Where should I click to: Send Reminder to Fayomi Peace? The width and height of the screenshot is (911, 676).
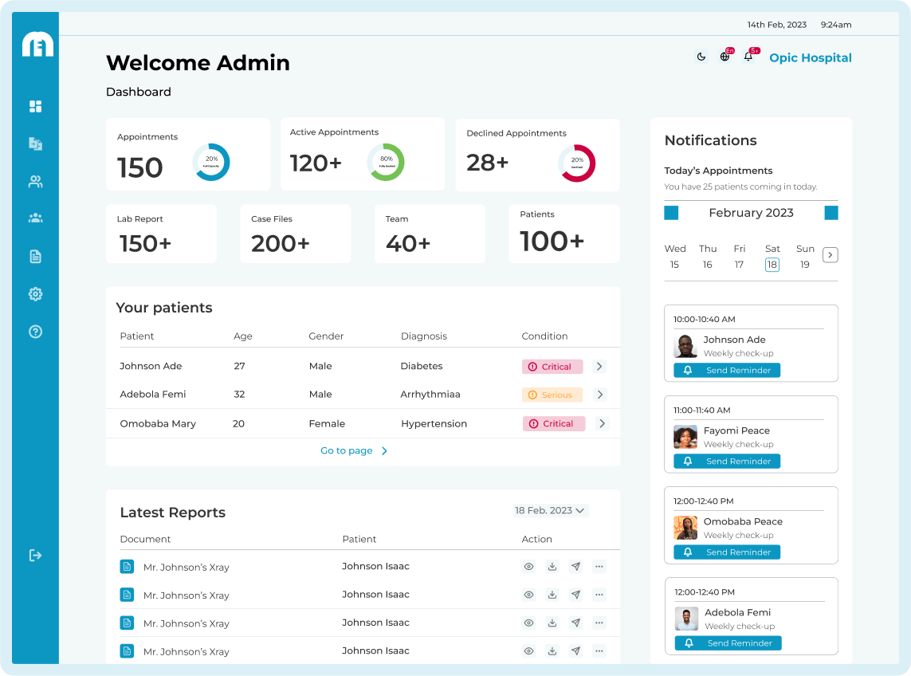(x=727, y=462)
